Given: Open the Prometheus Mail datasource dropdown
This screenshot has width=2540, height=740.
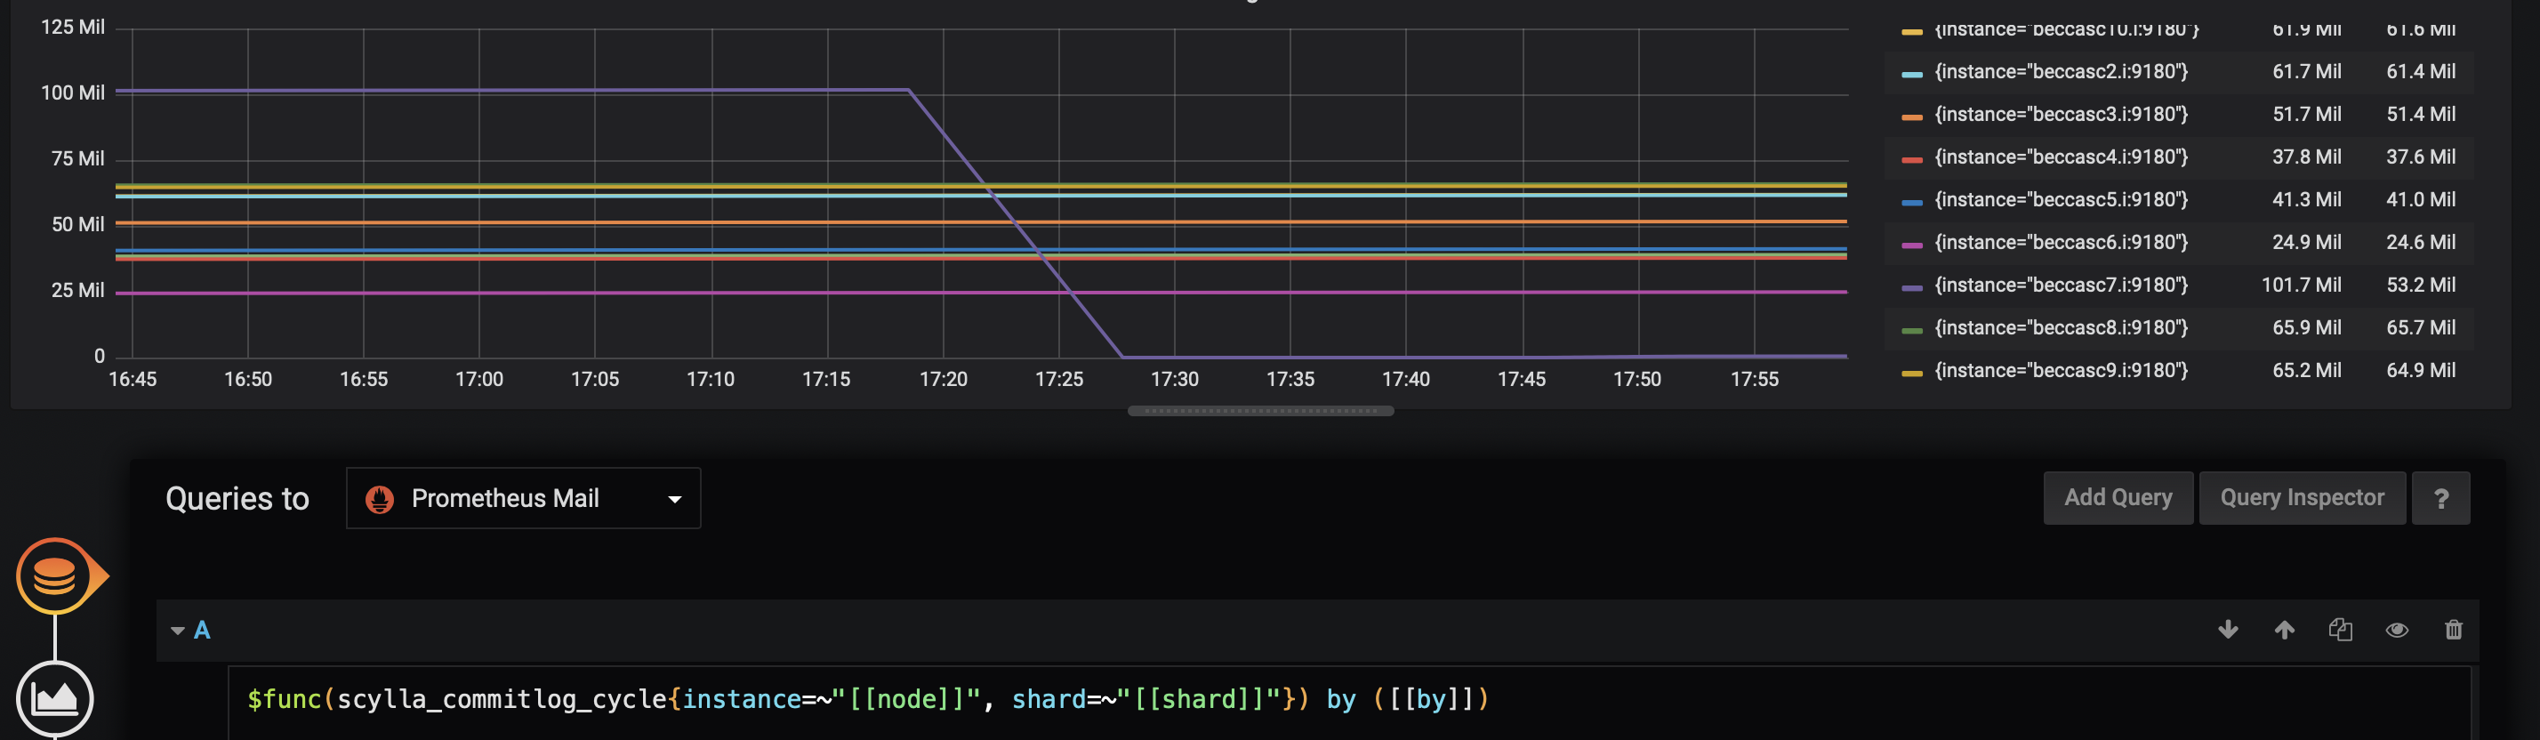Looking at the screenshot, I should 523,498.
